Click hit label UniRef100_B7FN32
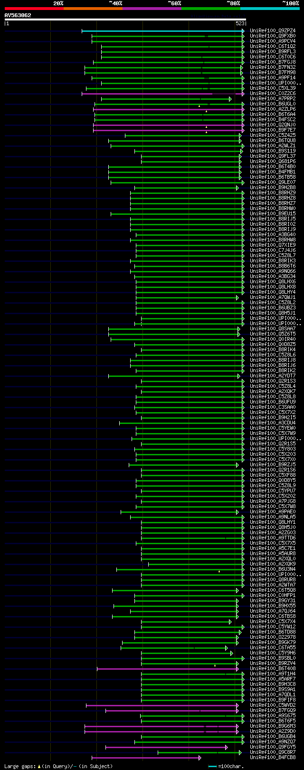This screenshot has width=304, height=770. 273,67
